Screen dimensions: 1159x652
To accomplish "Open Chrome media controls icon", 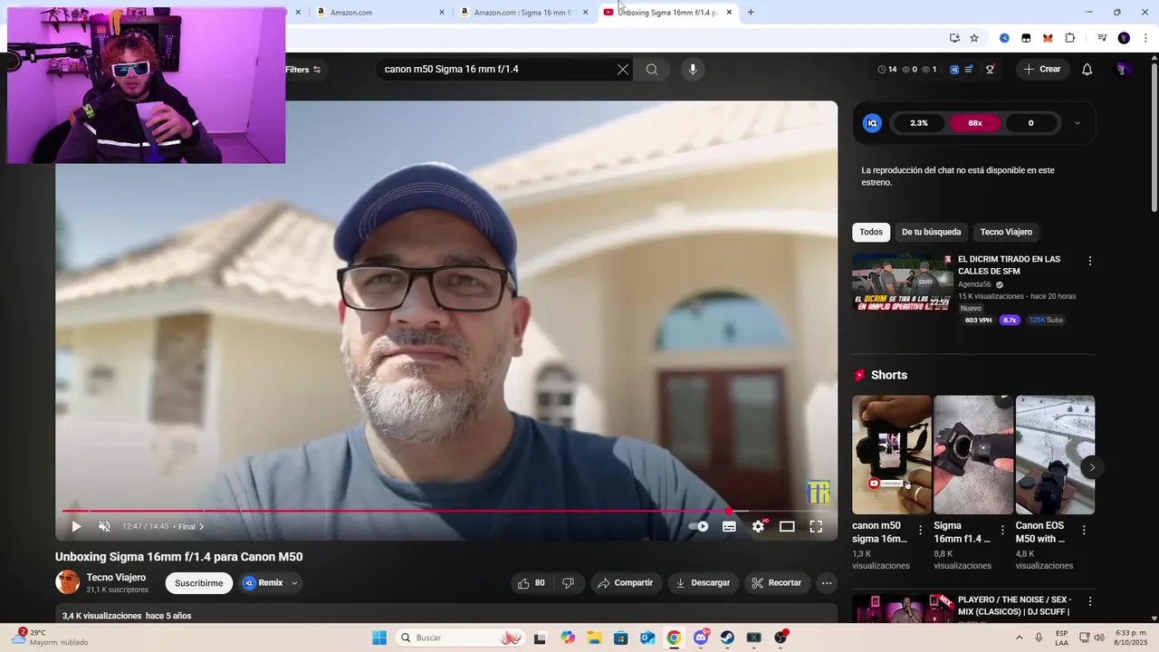I will [x=1102, y=38].
